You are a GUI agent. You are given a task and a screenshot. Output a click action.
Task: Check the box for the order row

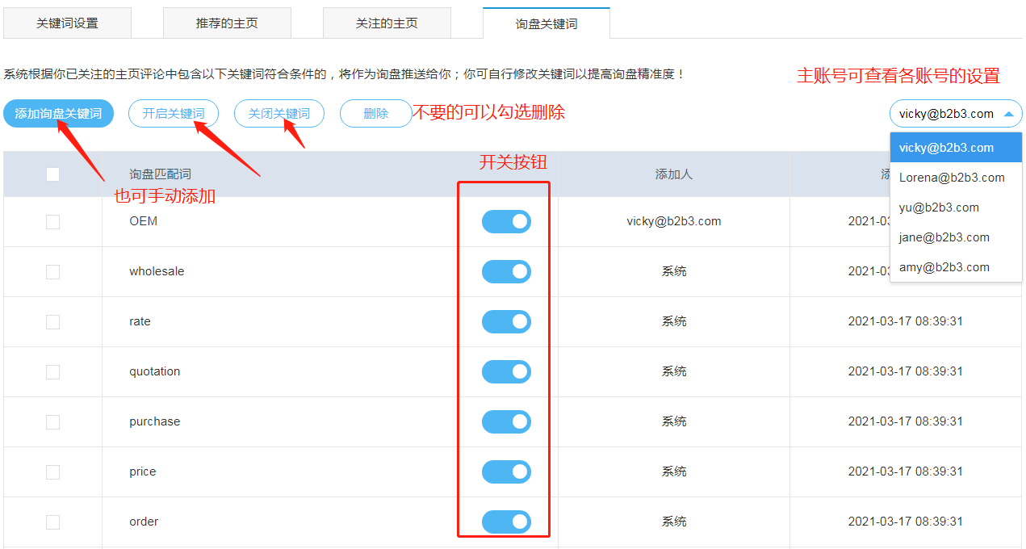point(52,522)
